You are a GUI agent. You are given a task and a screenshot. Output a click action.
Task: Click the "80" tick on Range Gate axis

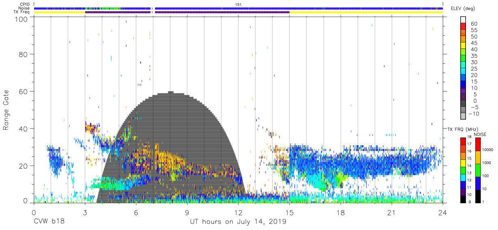point(24,54)
